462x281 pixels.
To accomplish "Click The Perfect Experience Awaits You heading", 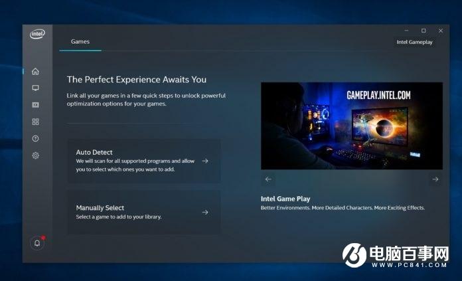I will click(x=137, y=80).
